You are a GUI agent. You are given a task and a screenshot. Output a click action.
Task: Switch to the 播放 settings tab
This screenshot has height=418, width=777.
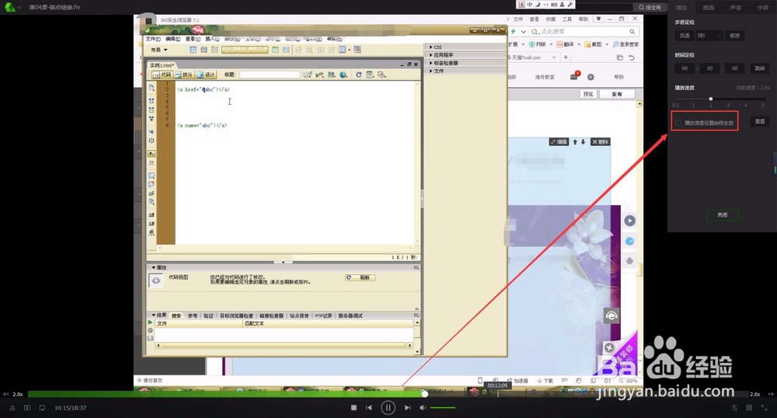point(681,8)
